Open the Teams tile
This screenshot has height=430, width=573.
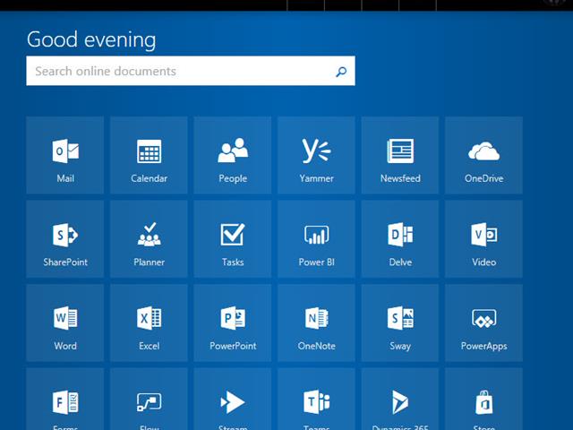click(316, 399)
